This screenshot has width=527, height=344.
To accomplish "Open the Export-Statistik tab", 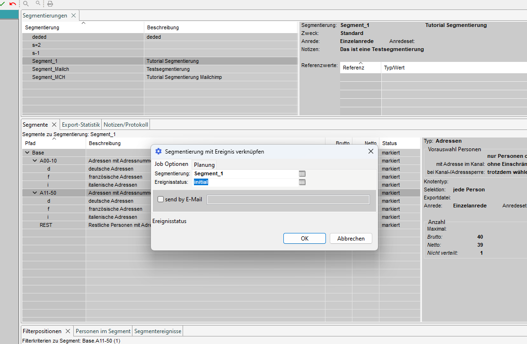I will click(x=81, y=125).
